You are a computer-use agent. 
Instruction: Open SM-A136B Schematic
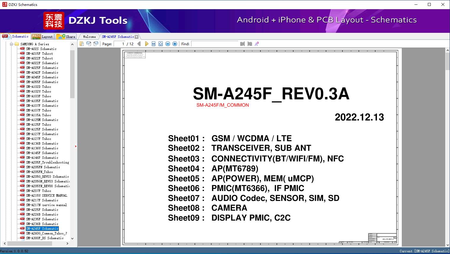tap(42, 143)
